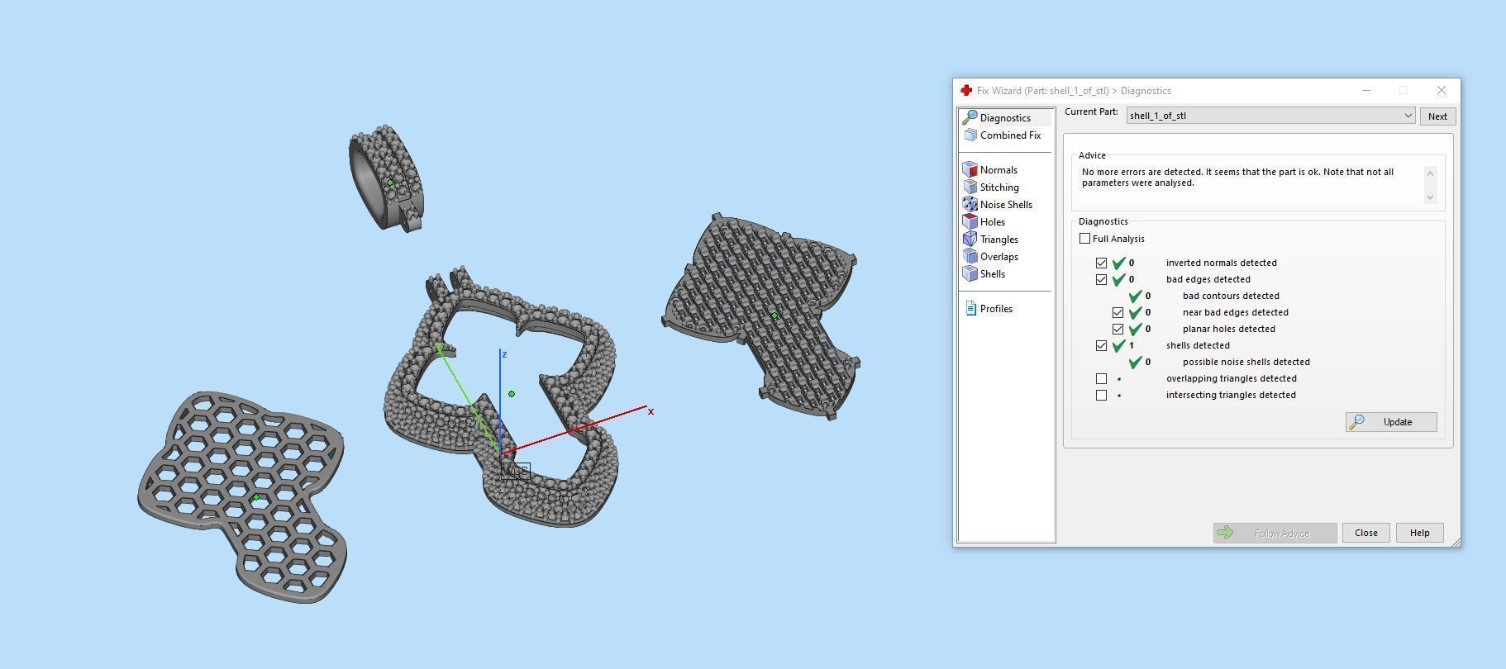Image resolution: width=1506 pixels, height=669 pixels.
Task: Open the Holes page
Action: point(993,222)
